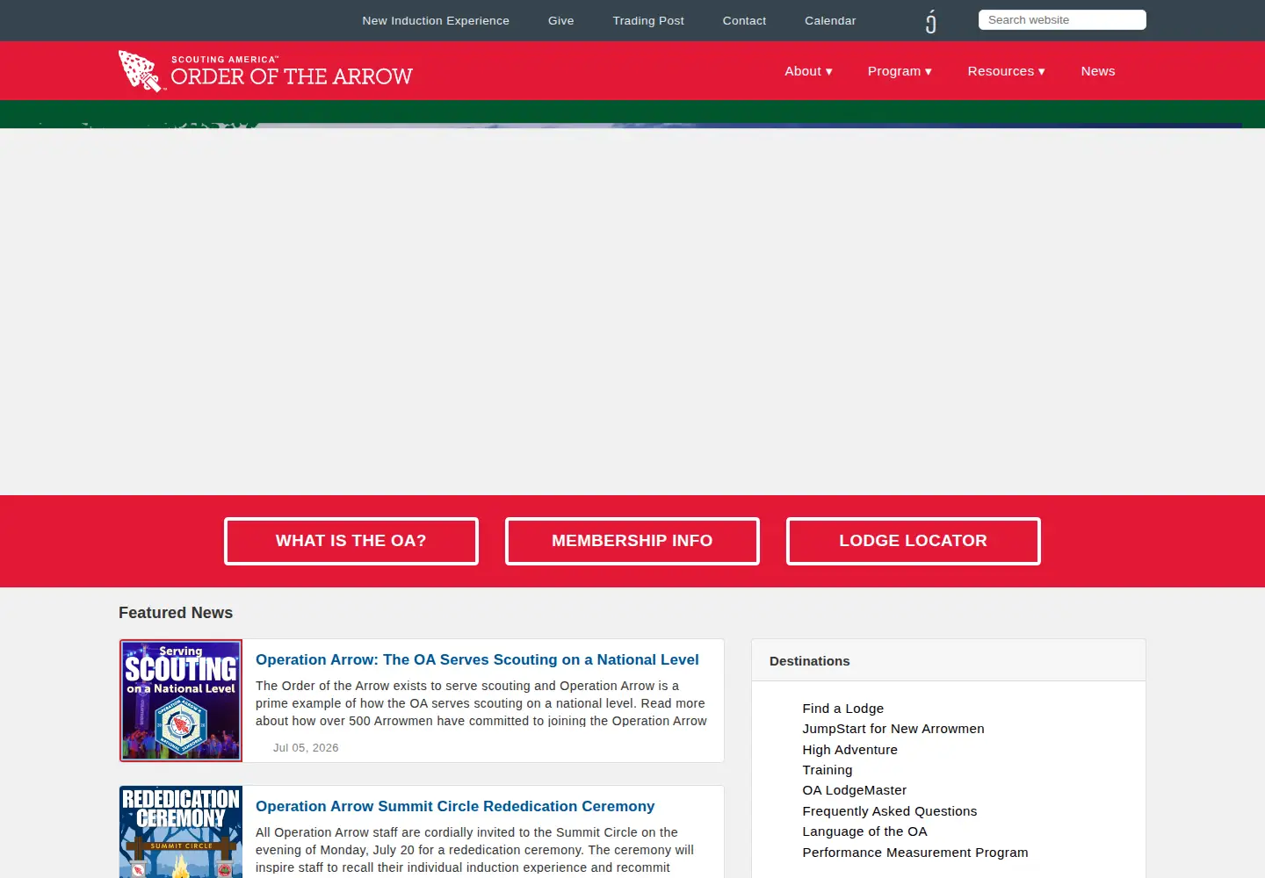This screenshot has width=1265, height=878.
Task: Visit the Trading Post
Action: pyautogui.click(x=648, y=20)
